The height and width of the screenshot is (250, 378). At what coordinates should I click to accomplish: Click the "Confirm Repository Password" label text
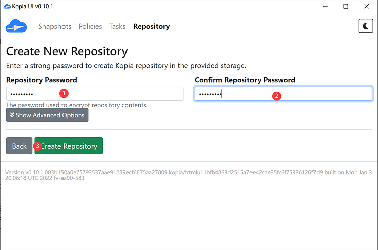pyautogui.click(x=245, y=80)
